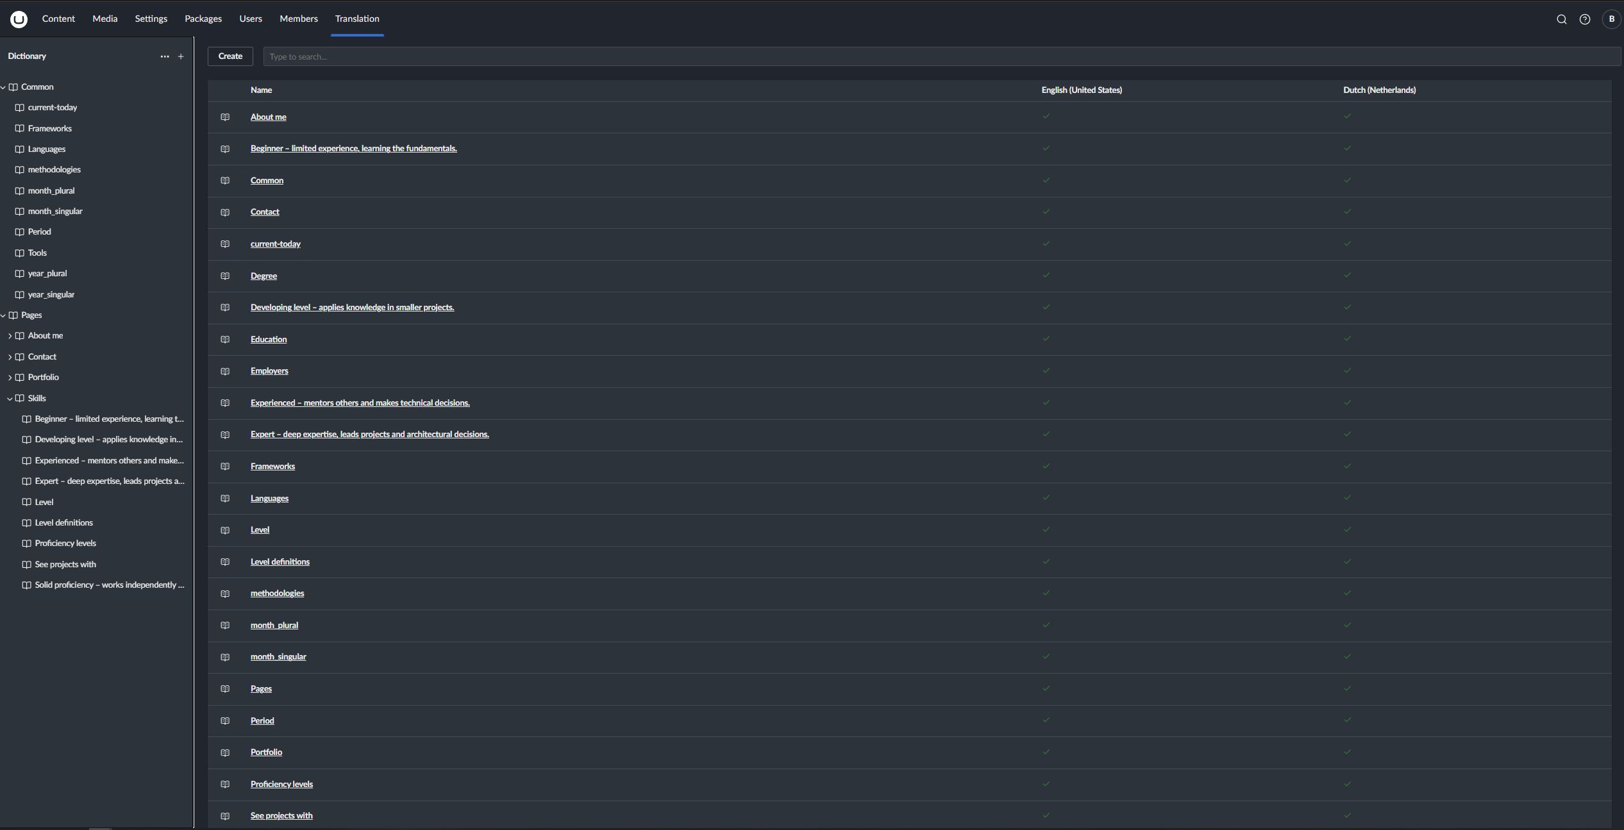Click the plus icon to add dictionary item
This screenshot has height=830, width=1624.
pyautogui.click(x=181, y=56)
